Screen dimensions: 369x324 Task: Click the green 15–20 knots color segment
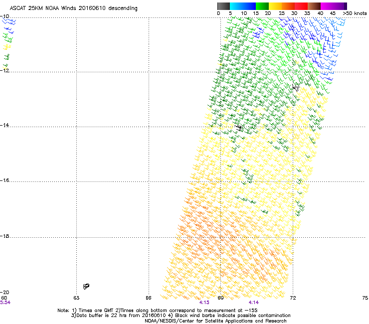point(262,6)
